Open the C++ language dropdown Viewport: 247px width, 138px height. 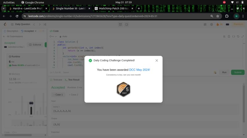click(53, 36)
